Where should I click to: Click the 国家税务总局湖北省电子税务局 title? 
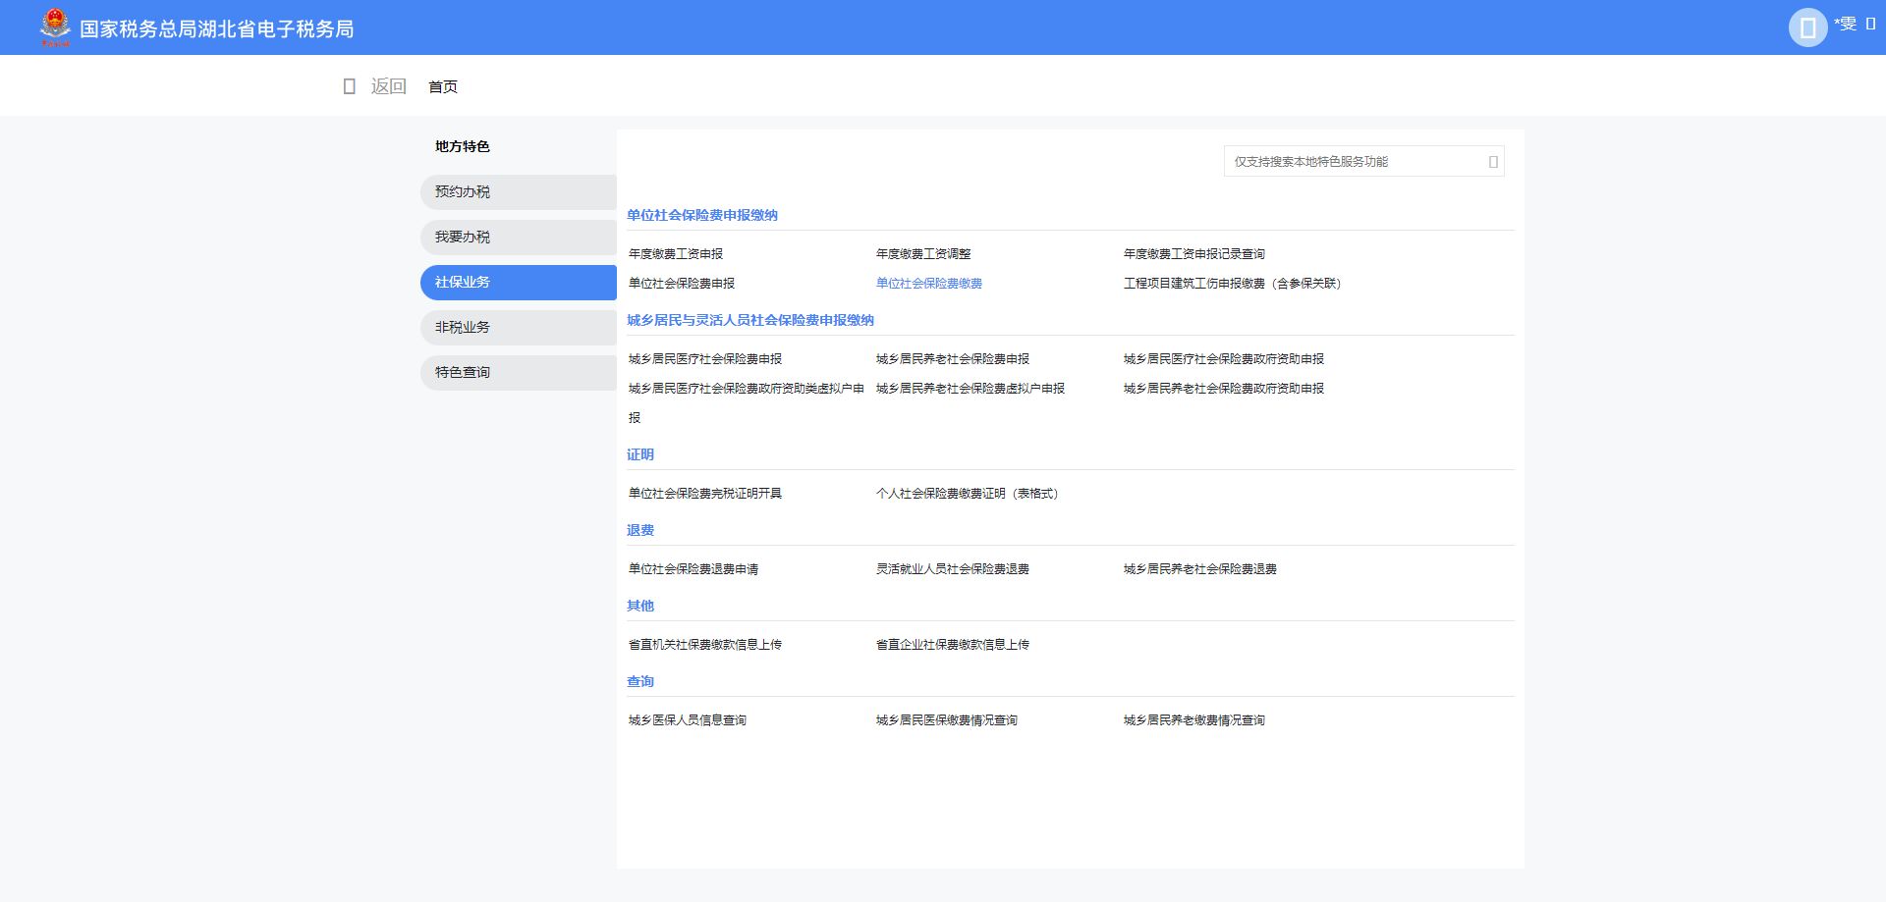[217, 28]
